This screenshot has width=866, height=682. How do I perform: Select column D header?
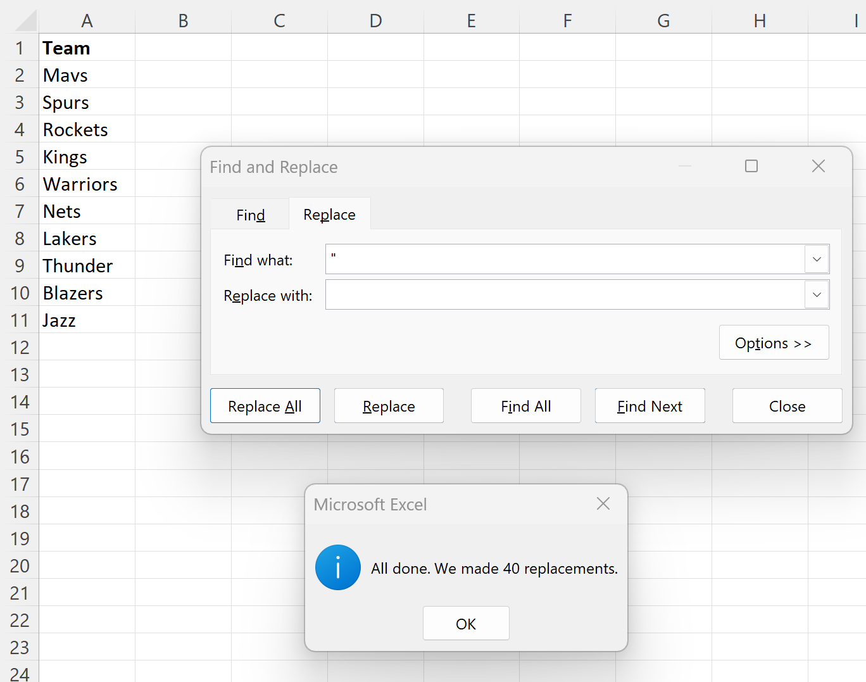tap(375, 20)
